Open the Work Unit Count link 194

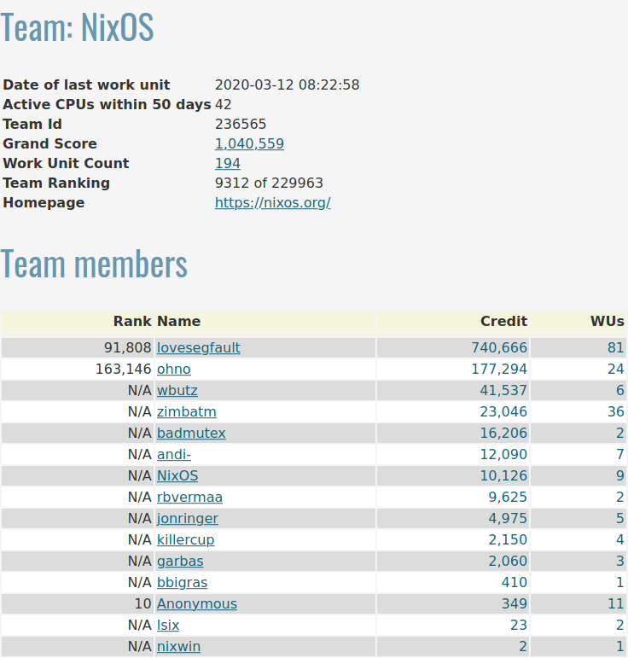(227, 164)
